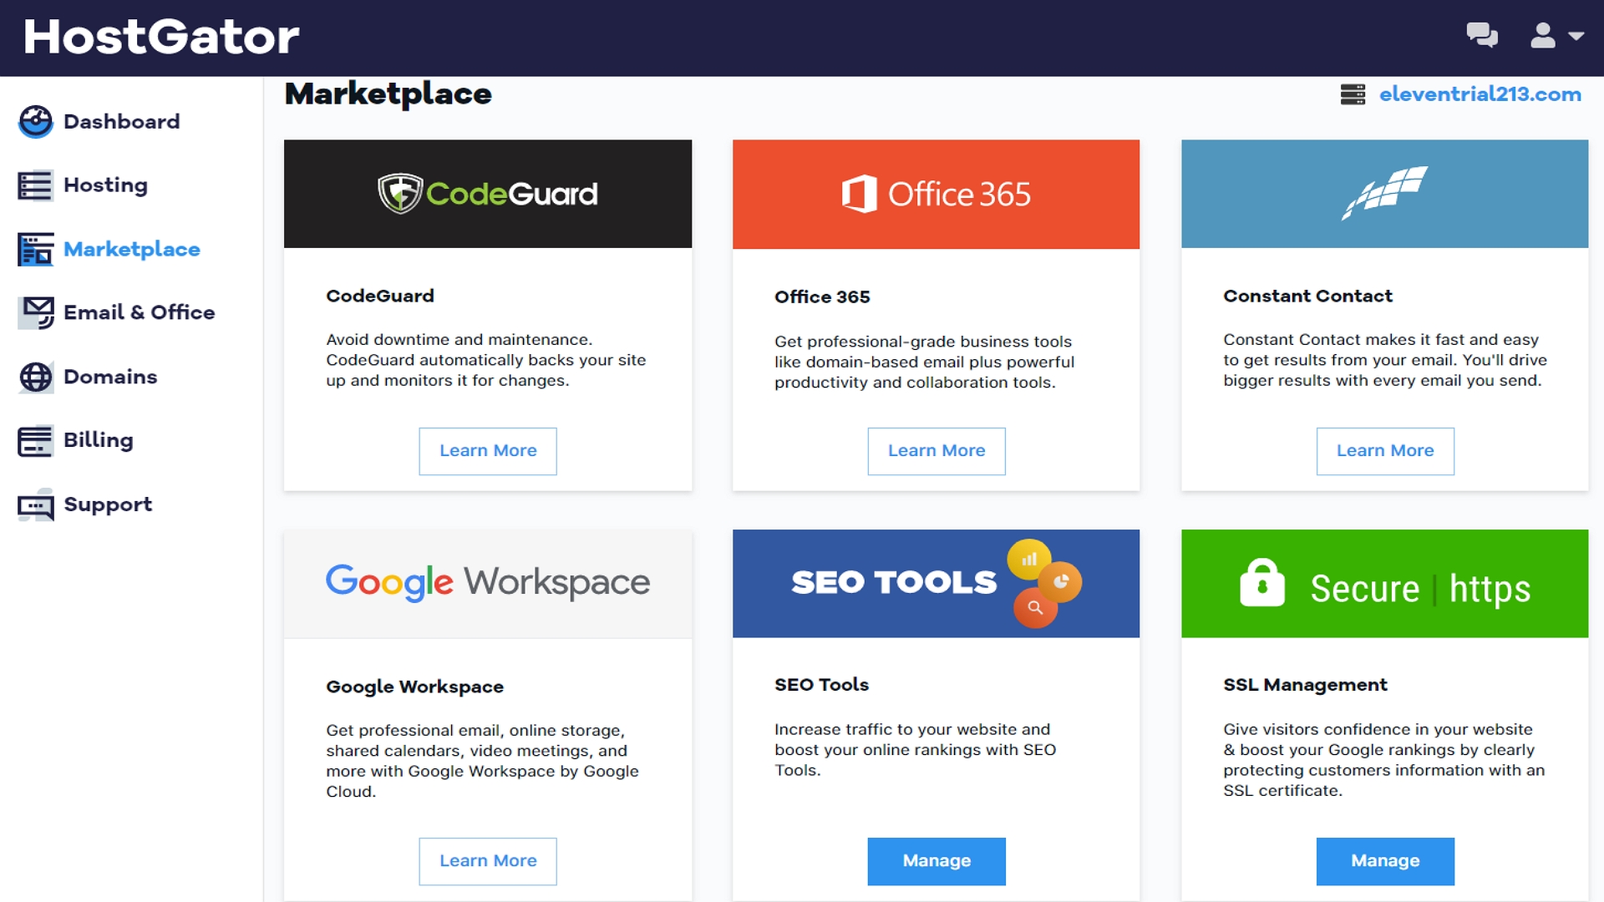Image resolution: width=1604 pixels, height=902 pixels.
Task: Click the Constant Contact banner image
Action: point(1384,194)
